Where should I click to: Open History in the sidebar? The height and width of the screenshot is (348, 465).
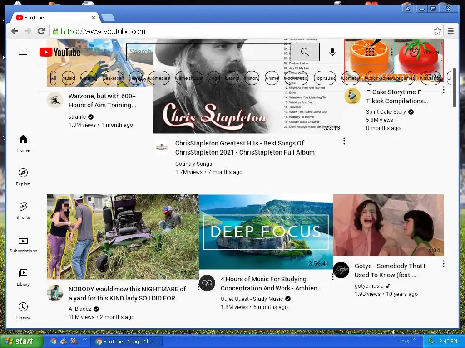pos(23,311)
